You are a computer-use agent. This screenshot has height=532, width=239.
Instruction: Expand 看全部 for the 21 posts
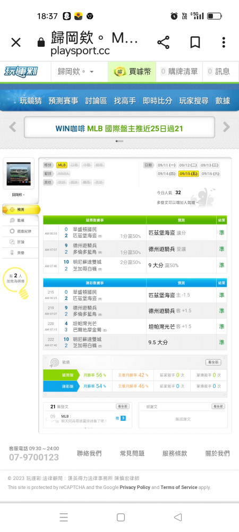(x=123, y=406)
